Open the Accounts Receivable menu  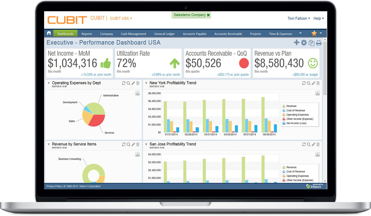coord(228,34)
